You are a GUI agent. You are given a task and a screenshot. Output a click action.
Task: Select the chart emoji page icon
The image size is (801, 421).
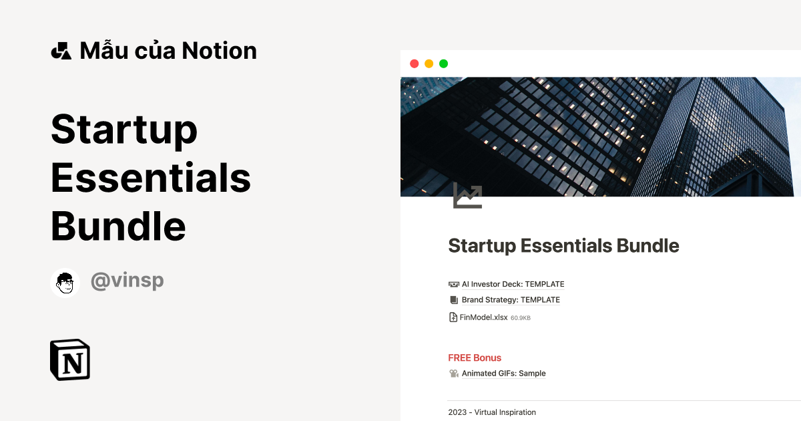click(467, 196)
